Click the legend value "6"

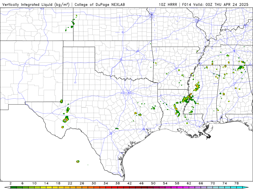(x=22, y=183)
